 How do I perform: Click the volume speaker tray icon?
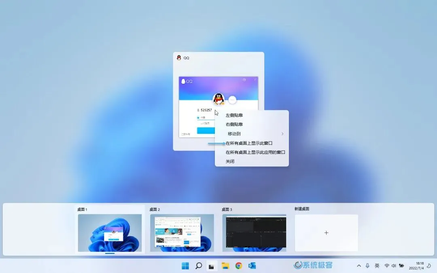394,266
